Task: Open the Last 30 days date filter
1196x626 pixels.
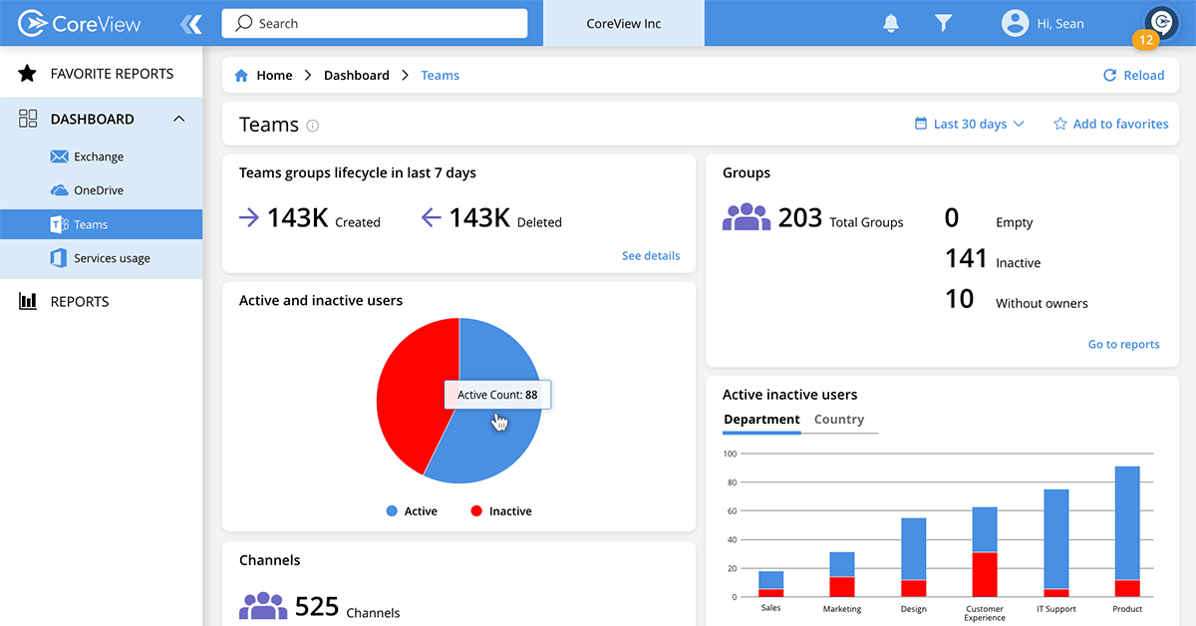Action: pyautogui.click(x=968, y=124)
